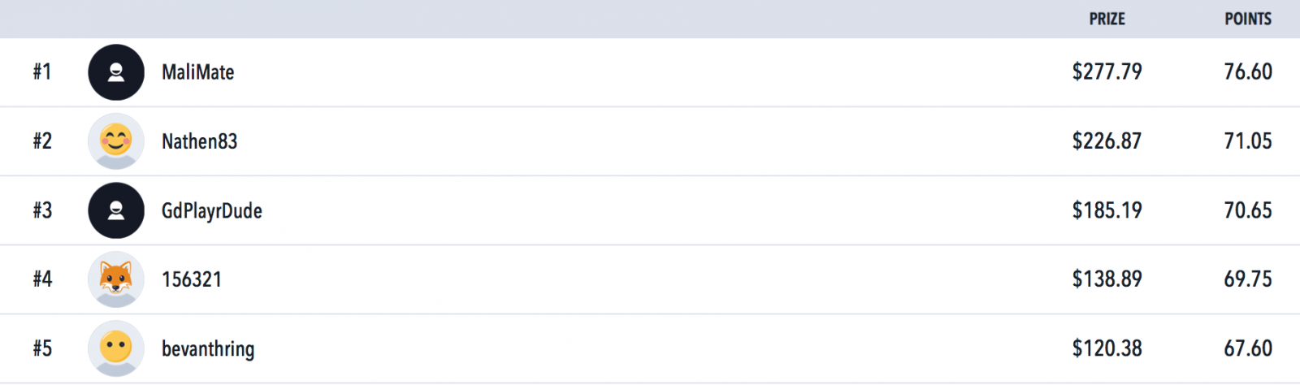Screen dimensions: 1300x385
Task: Click the #1 rank label
Action: [x=42, y=71]
